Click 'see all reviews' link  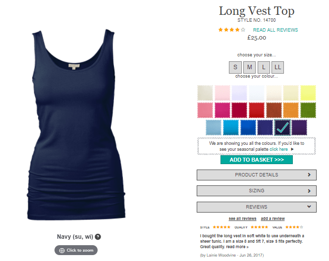coord(242,218)
